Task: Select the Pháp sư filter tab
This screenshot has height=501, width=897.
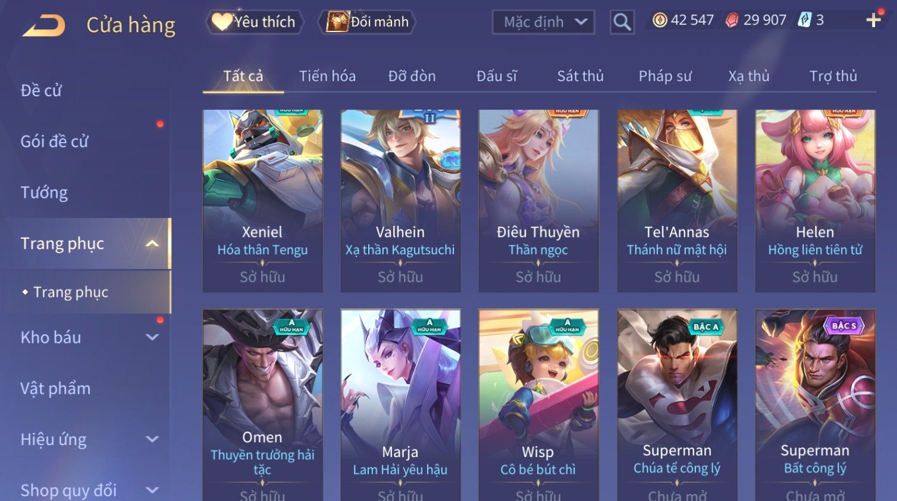Action: [665, 76]
